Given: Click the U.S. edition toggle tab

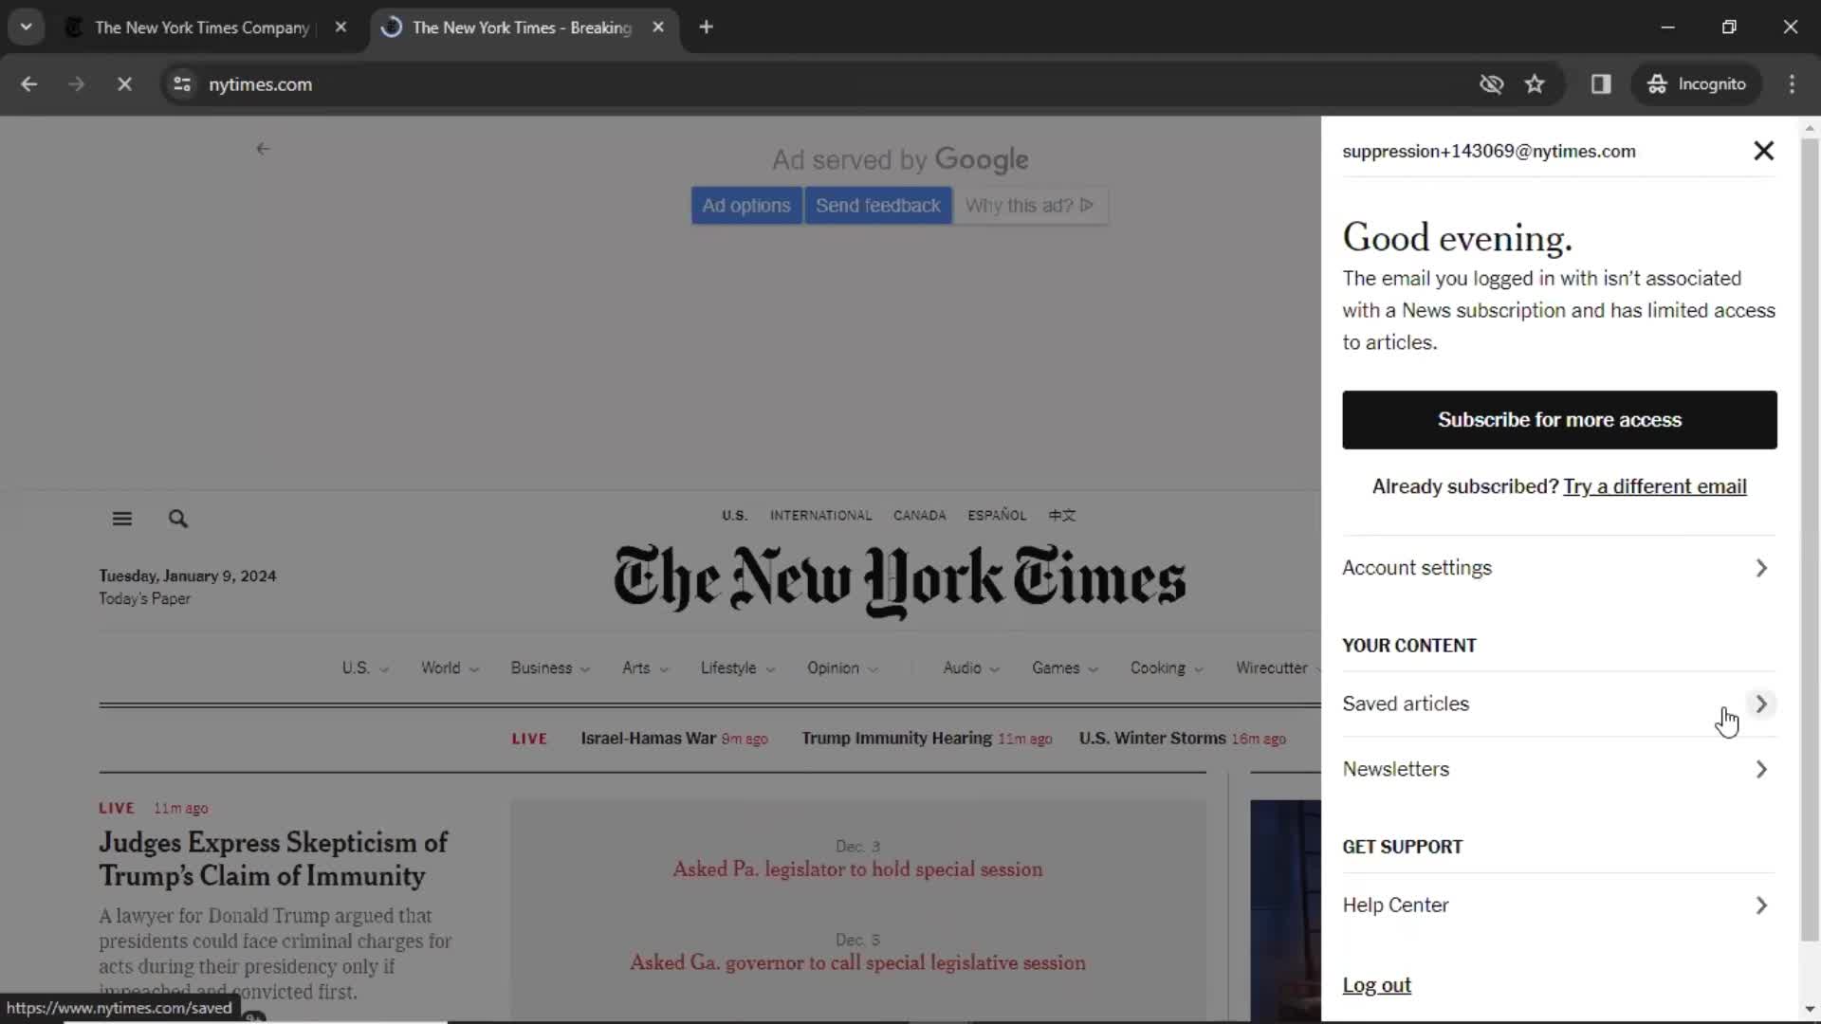Looking at the screenshot, I should tap(734, 514).
